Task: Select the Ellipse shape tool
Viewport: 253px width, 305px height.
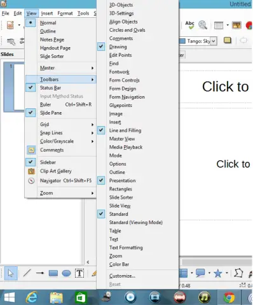Action: click(66, 273)
